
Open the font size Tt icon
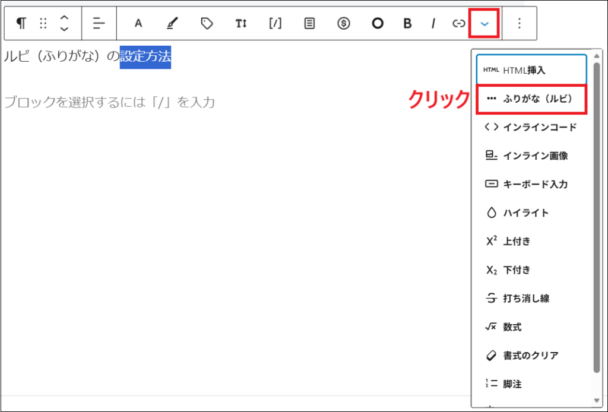240,23
